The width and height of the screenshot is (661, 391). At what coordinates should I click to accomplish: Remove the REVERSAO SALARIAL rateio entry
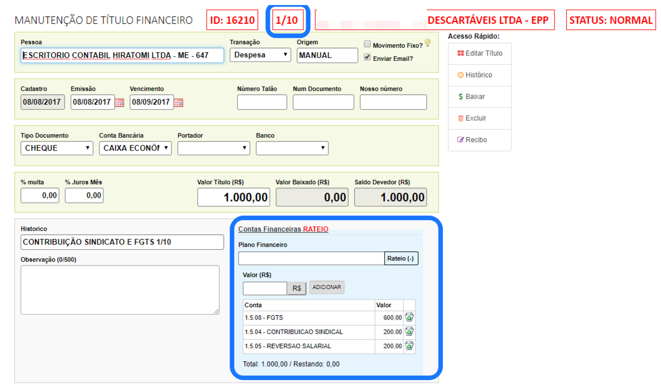tap(409, 346)
